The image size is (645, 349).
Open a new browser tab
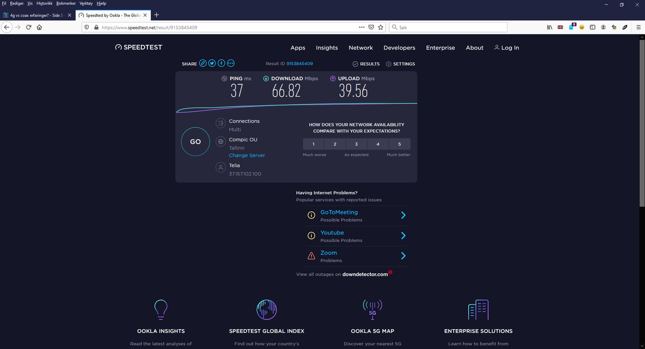click(x=156, y=14)
